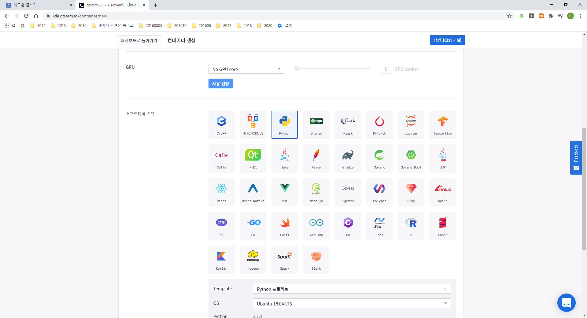Click 생성 (Ctrl + M) create button
This screenshot has height=318, width=587.
point(448,40)
